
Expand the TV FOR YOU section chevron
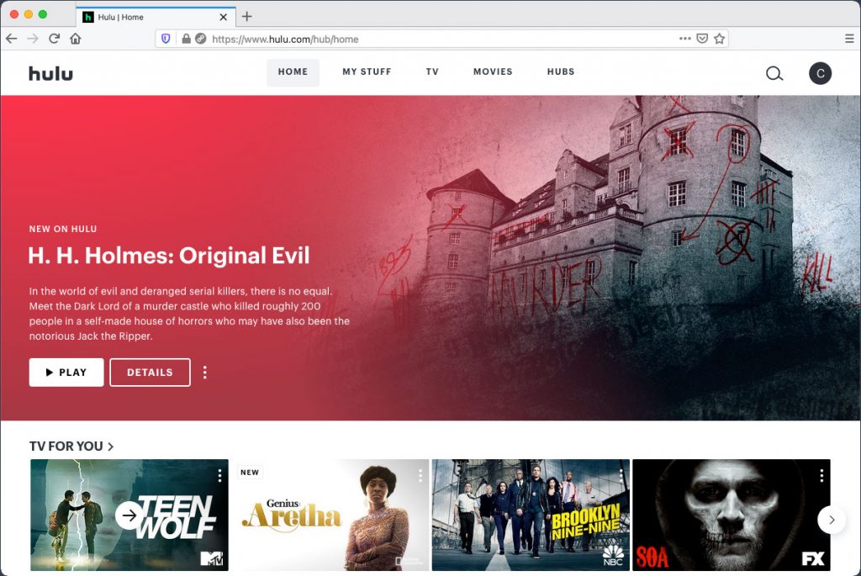110,447
